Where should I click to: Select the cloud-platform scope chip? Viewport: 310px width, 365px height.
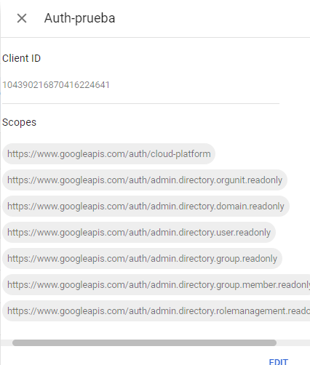(x=108, y=154)
